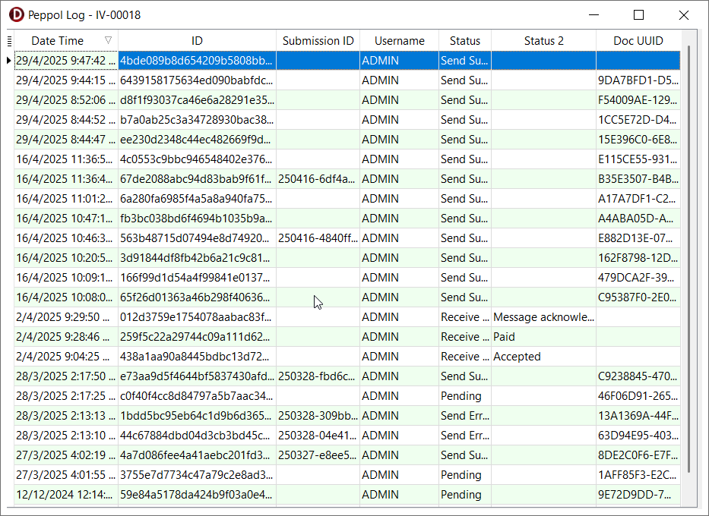Image resolution: width=709 pixels, height=516 pixels.
Task: Close the Peppol Log window
Action: (x=683, y=15)
